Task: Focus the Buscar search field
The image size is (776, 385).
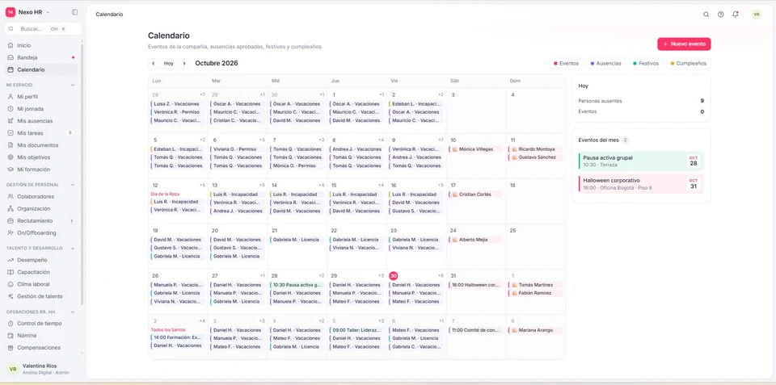Action: coord(43,29)
